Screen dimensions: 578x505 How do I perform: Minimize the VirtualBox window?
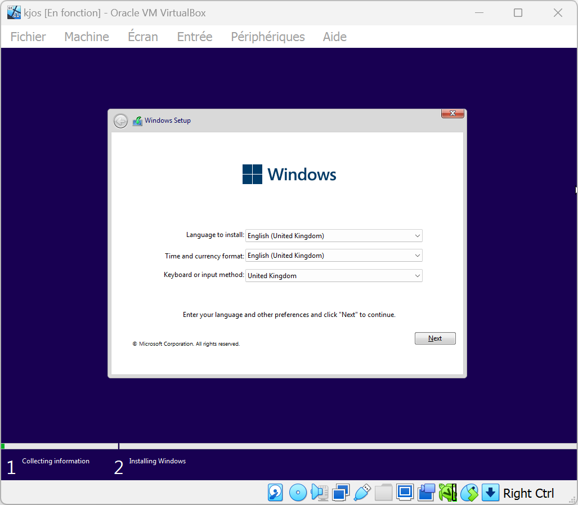coord(479,13)
